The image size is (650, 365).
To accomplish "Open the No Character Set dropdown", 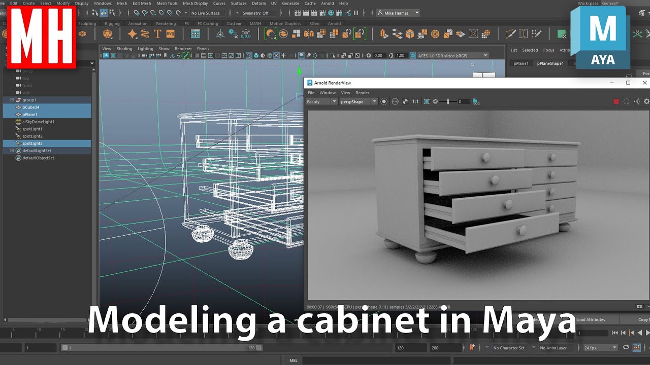I will coord(509,348).
